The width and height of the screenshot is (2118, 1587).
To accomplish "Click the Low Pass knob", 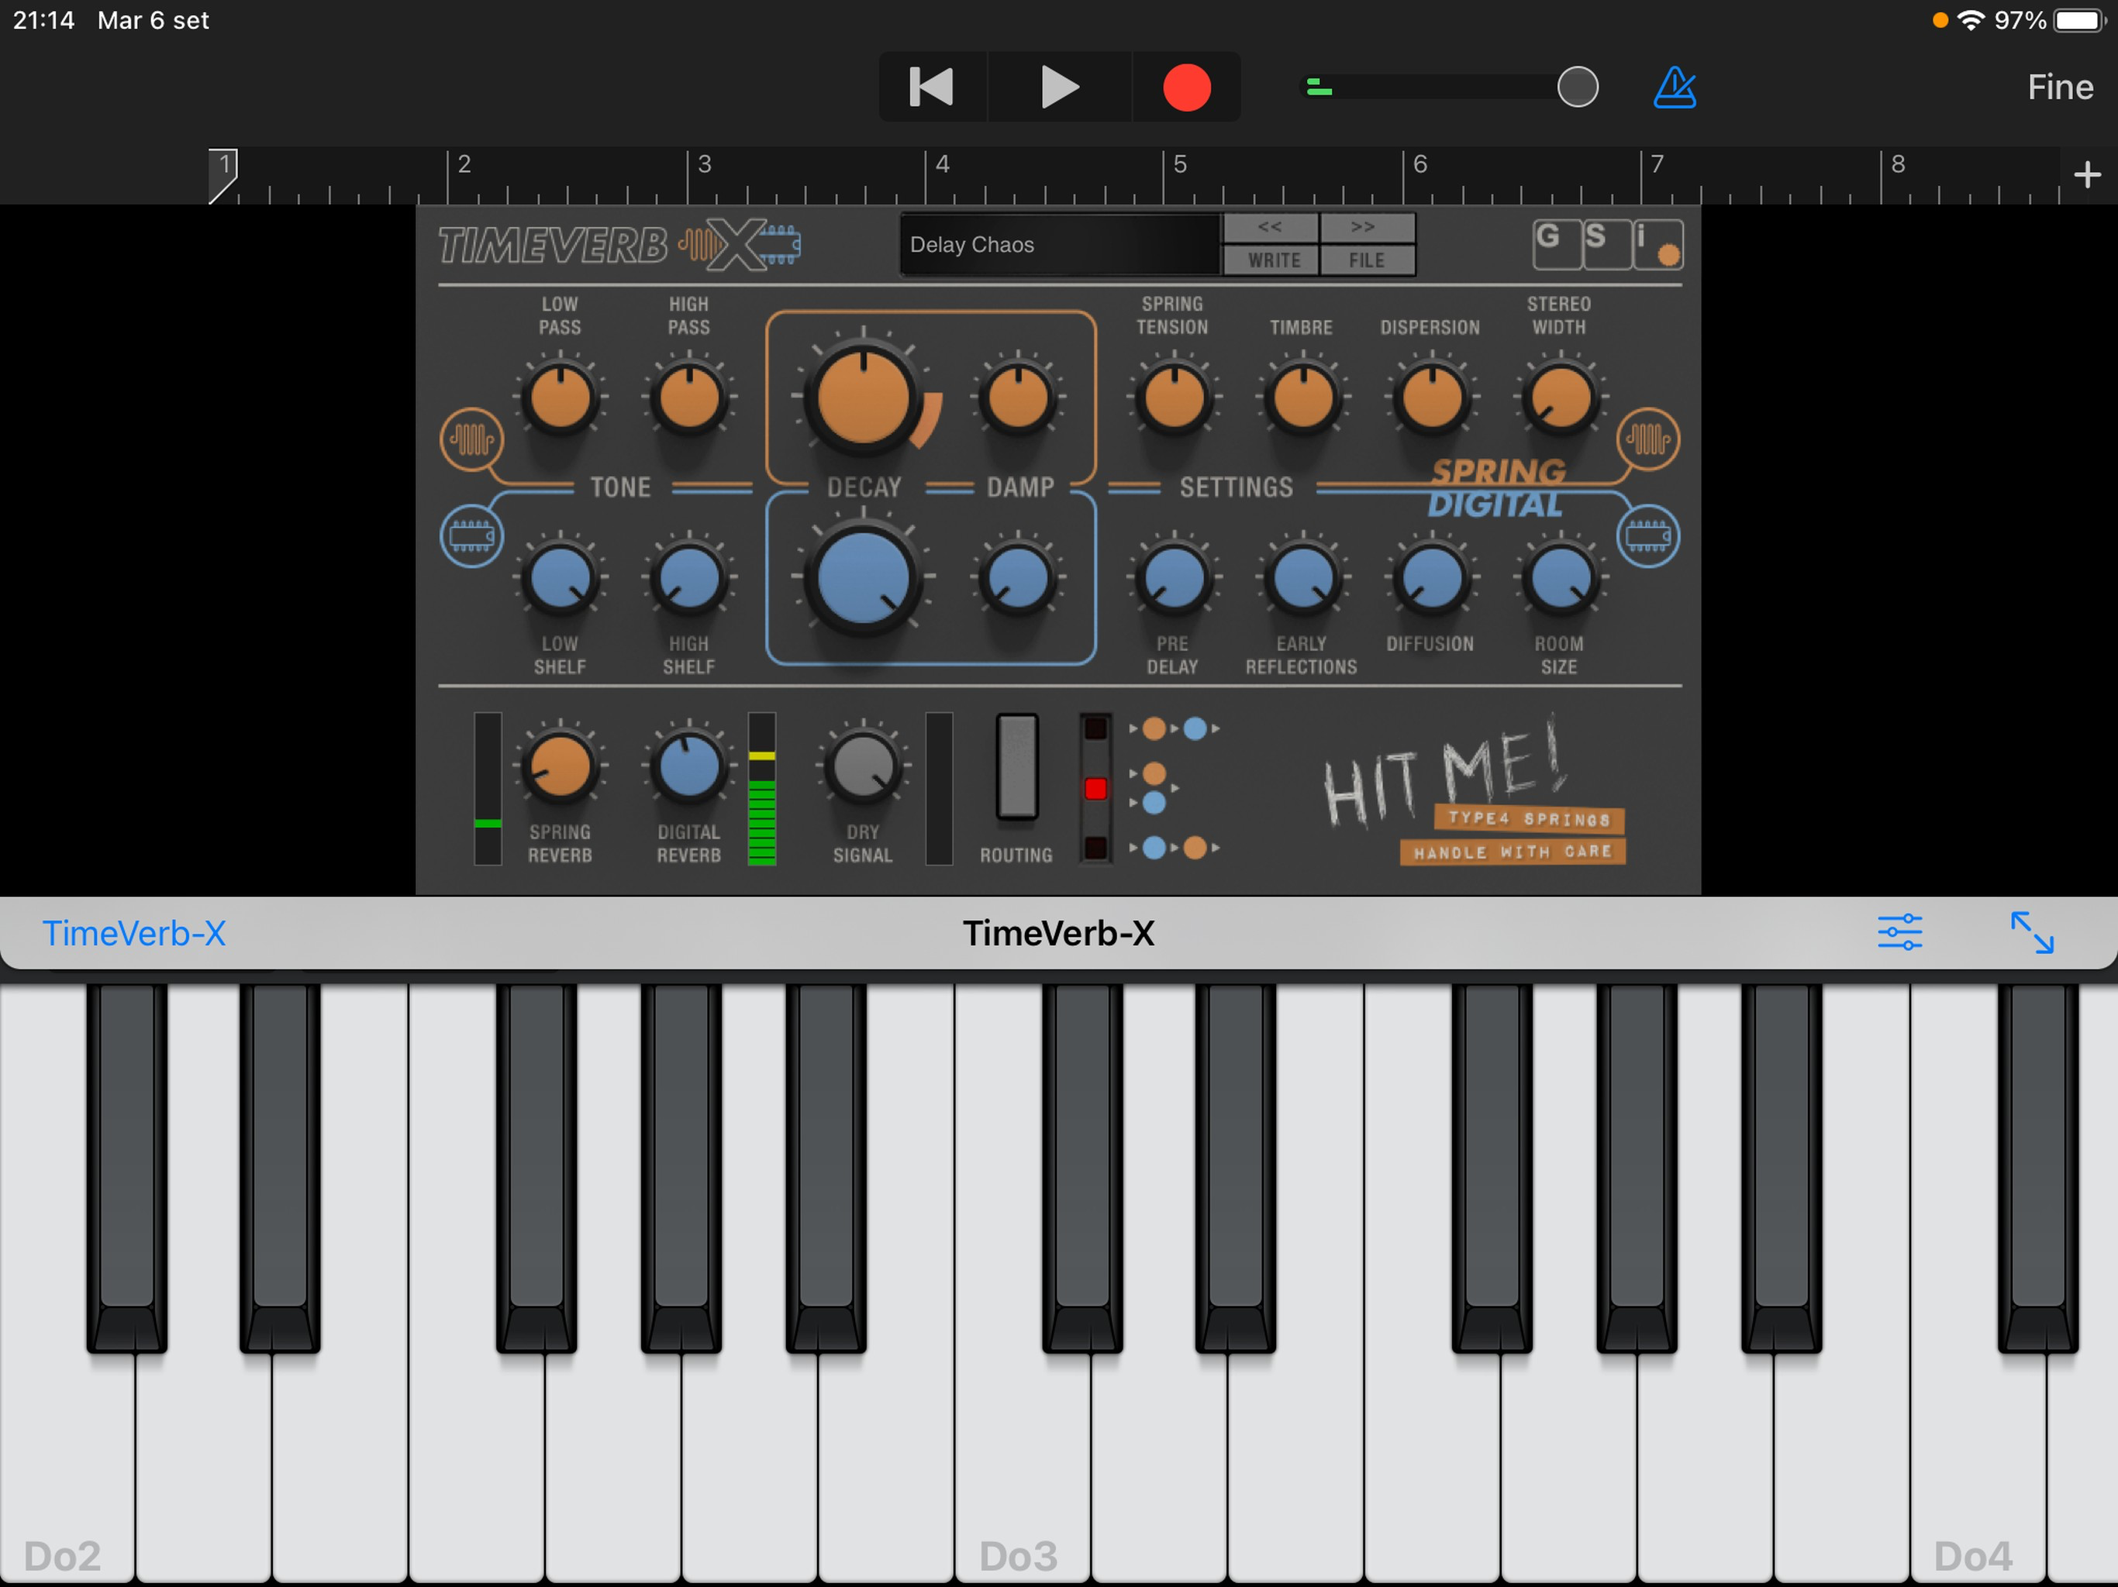I will pyautogui.click(x=561, y=398).
